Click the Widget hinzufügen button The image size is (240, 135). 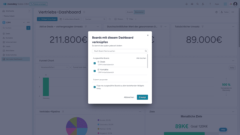coord(47,19)
